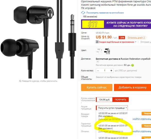Screen dimensions: 151x139
Task: Increase quantity with the plus button
Action: tap(111, 71)
